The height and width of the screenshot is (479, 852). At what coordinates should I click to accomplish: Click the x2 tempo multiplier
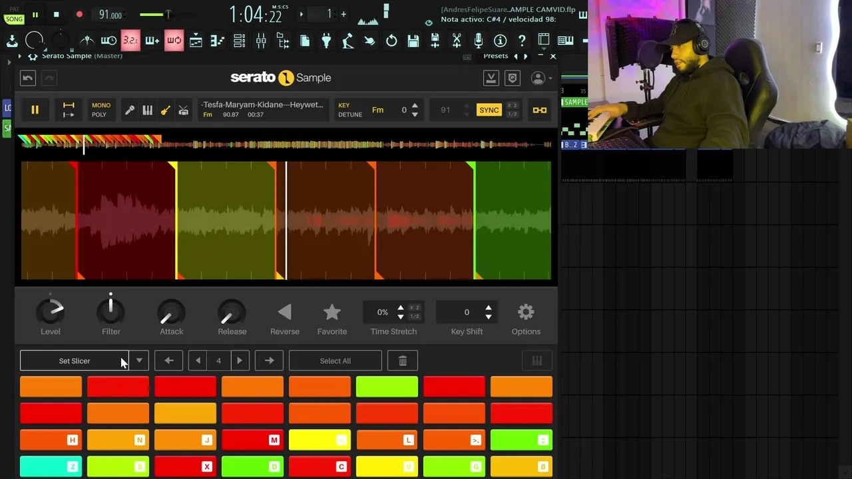pyautogui.click(x=511, y=106)
